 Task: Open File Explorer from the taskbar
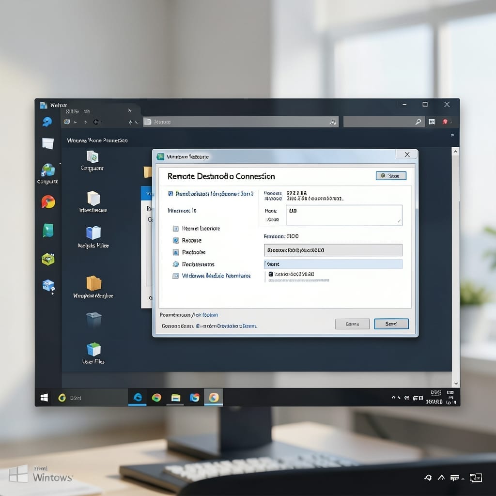[175, 398]
